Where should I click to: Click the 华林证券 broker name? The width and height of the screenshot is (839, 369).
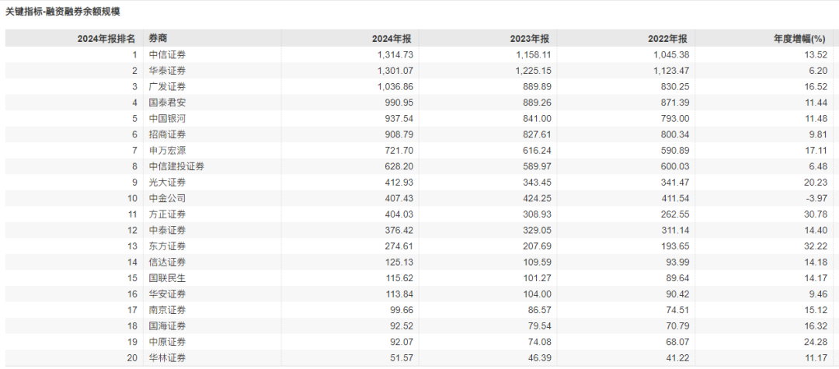click(x=167, y=358)
